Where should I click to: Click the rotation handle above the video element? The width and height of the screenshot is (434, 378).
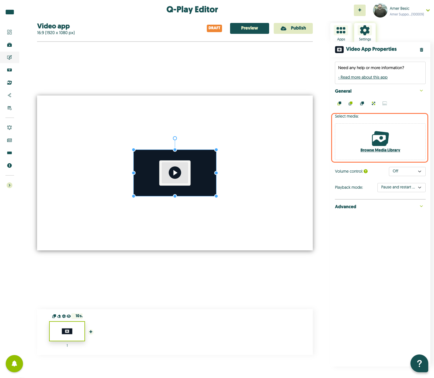pos(175,138)
